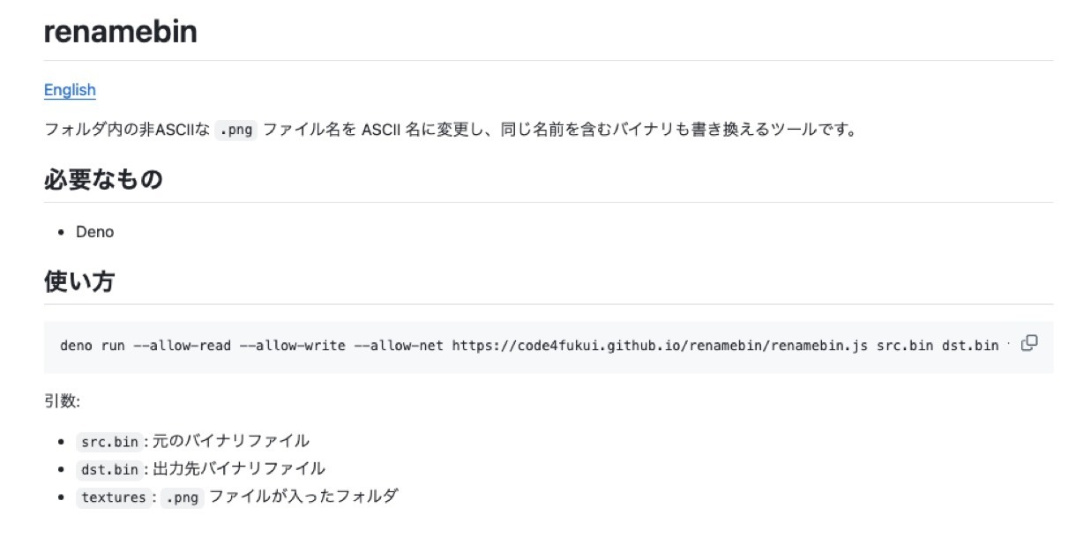Click the .png code tag in description
Screen dimensions: 1076x538
pyautogui.click(x=235, y=131)
